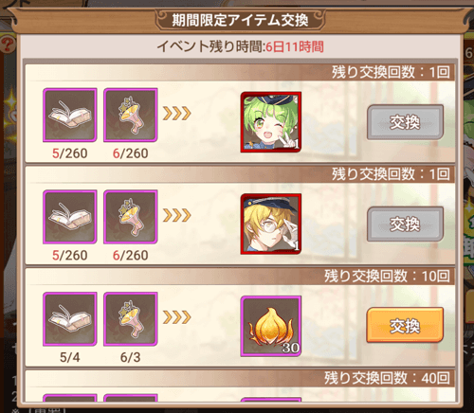The image size is (474, 413).
Task: Click grey 交換 button for green-haired character
Action: 405,122
